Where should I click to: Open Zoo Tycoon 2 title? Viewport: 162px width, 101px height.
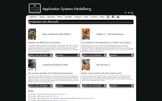click(x=103, y=65)
